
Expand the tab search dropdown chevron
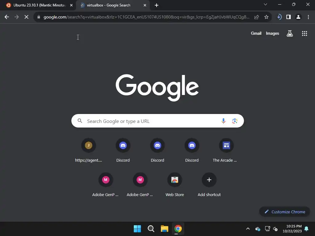(x=265, y=4)
